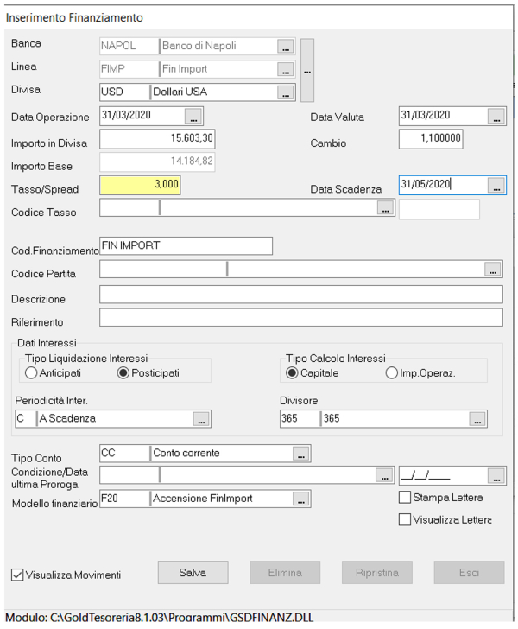Click the Descrizione text field
This screenshot has width=518, height=629.
[x=300, y=295]
